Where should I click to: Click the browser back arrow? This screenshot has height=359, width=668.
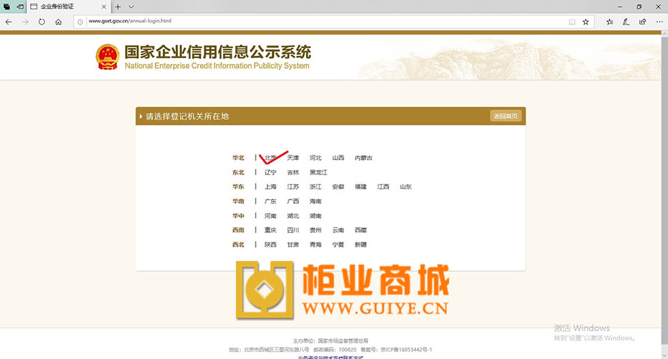8,22
